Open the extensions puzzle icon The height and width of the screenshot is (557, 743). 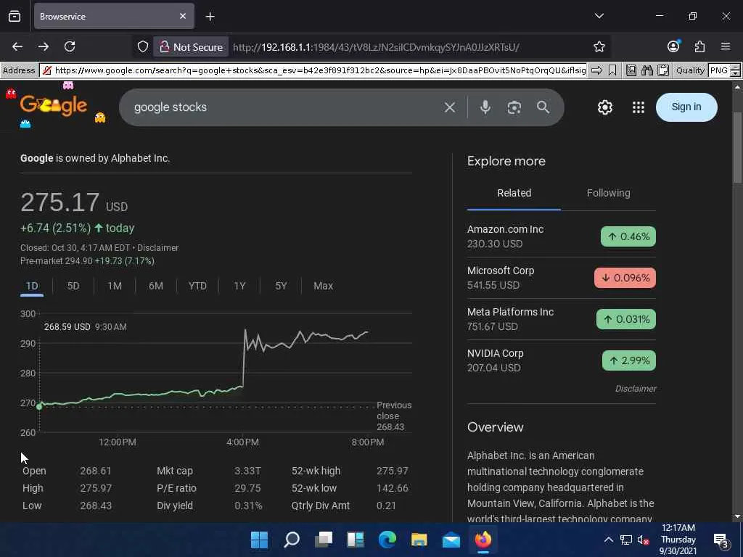[699, 46]
